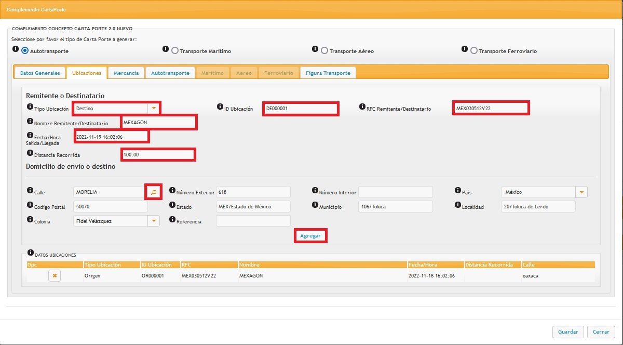
Task: Click info icon for RFC Remitente/Destinatario
Action: point(362,107)
